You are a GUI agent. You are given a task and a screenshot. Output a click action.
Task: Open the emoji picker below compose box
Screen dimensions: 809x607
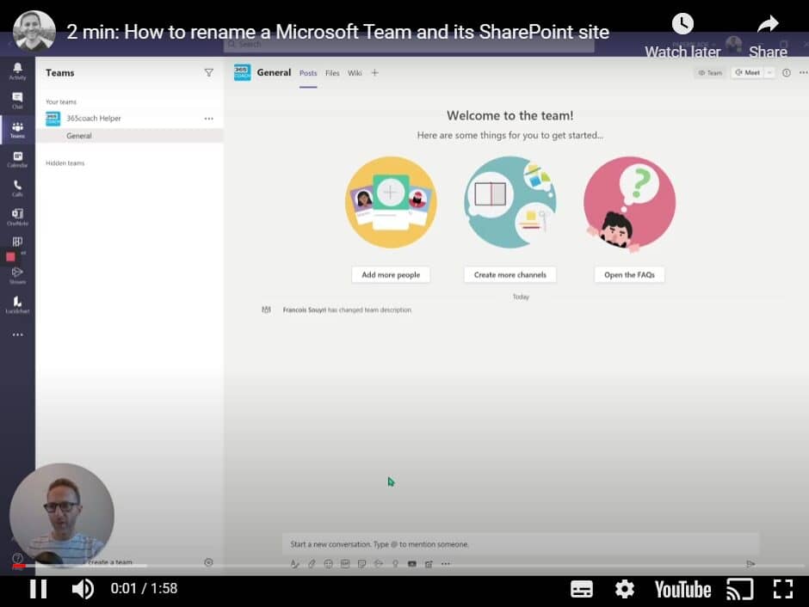328,564
